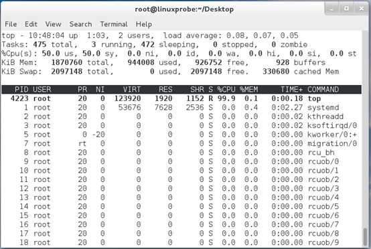Open the Edit menu

31,24
